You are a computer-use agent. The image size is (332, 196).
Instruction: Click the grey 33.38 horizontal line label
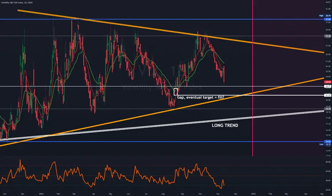coord(328,36)
